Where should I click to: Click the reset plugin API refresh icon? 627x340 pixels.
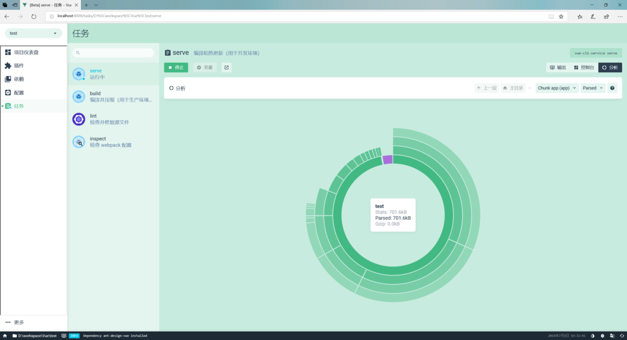click(x=622, y=335)
